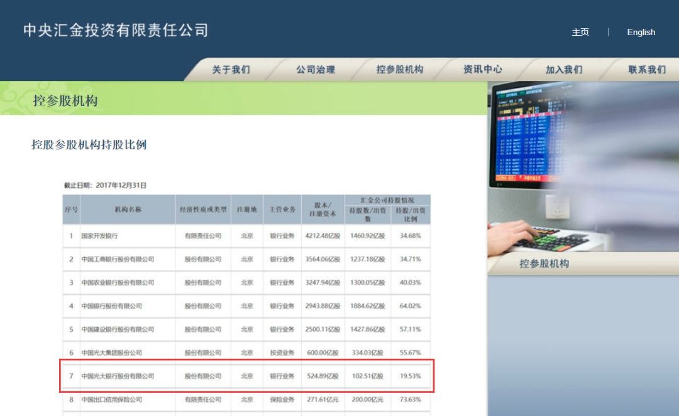The image size is (679, 416).
Task: Click the 3564.06亿股 capital cell
Action: tap(323, 259)
